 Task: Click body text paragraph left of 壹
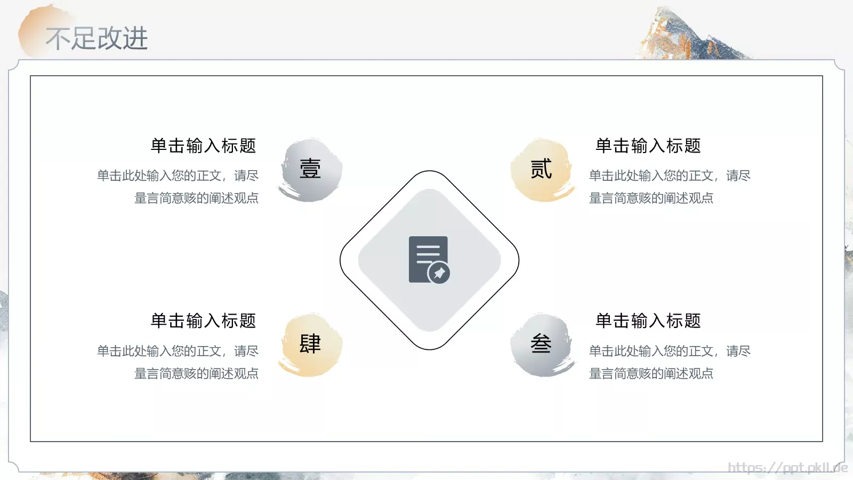pyautogui.click(x=178, y=187)
